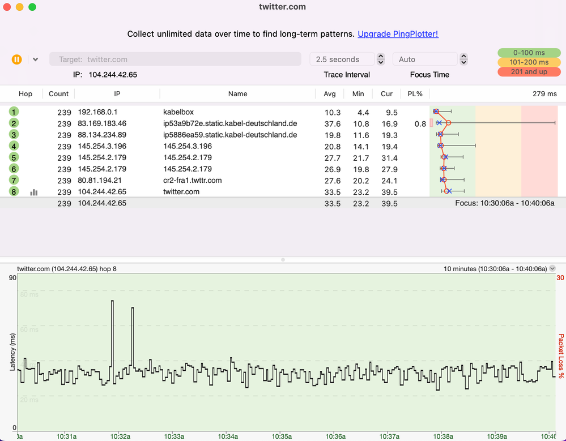The height and width of the screenshot is (441, 566).
Task: Click the Count column header
Action: [x=58, y=94]
